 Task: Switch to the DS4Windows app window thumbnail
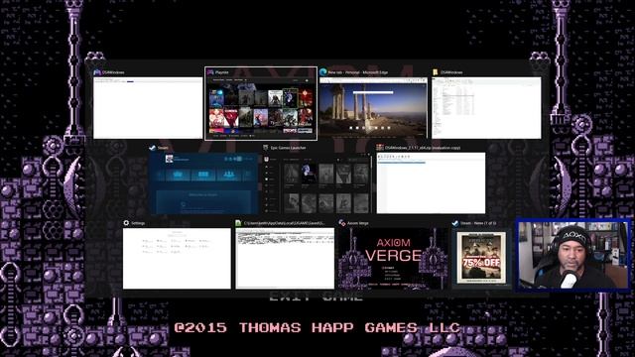click(x=148, y=108)
